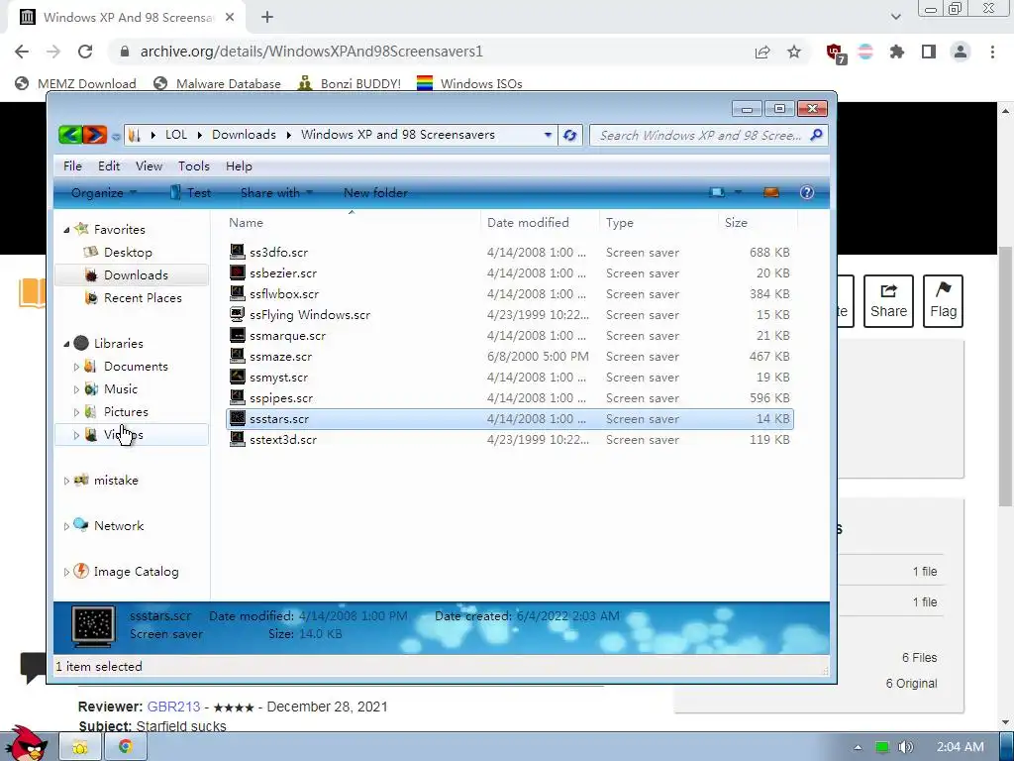1014x761 pixels.
Task: Open the File menu
Action: coord(72,166)
